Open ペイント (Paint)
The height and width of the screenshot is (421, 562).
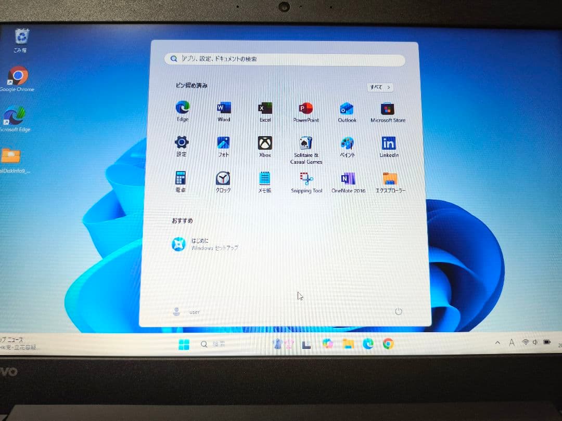(347, 144)
